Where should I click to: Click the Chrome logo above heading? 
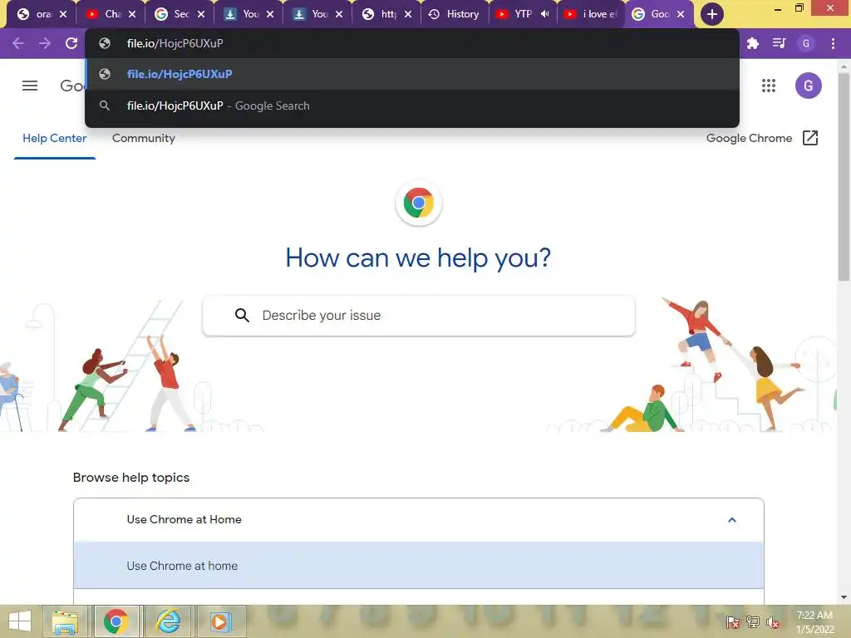(x=419, y=203)
